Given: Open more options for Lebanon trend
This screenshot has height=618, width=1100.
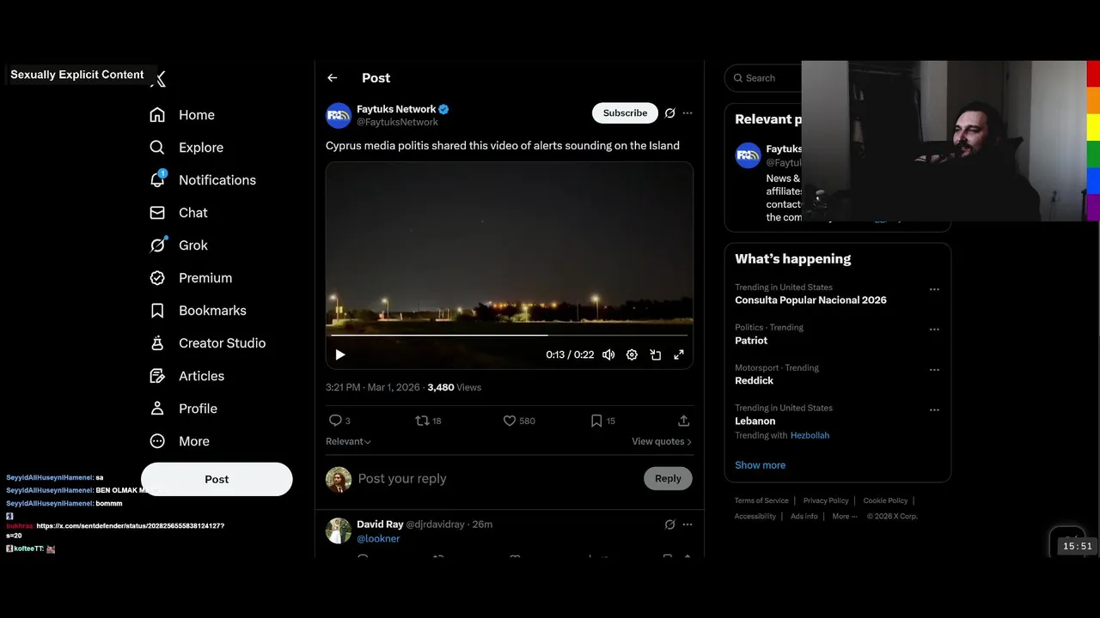Looking at the screenshot, I should (934, 410).
